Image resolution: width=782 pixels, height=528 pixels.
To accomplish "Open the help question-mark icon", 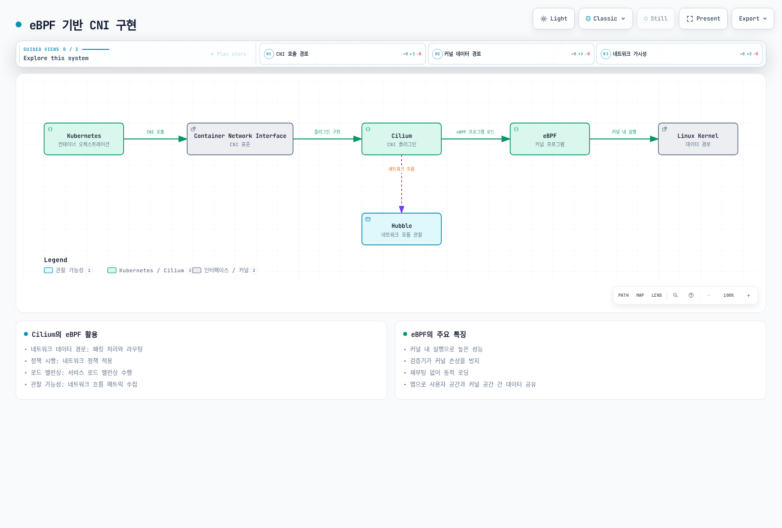I will tap(691, 295).
